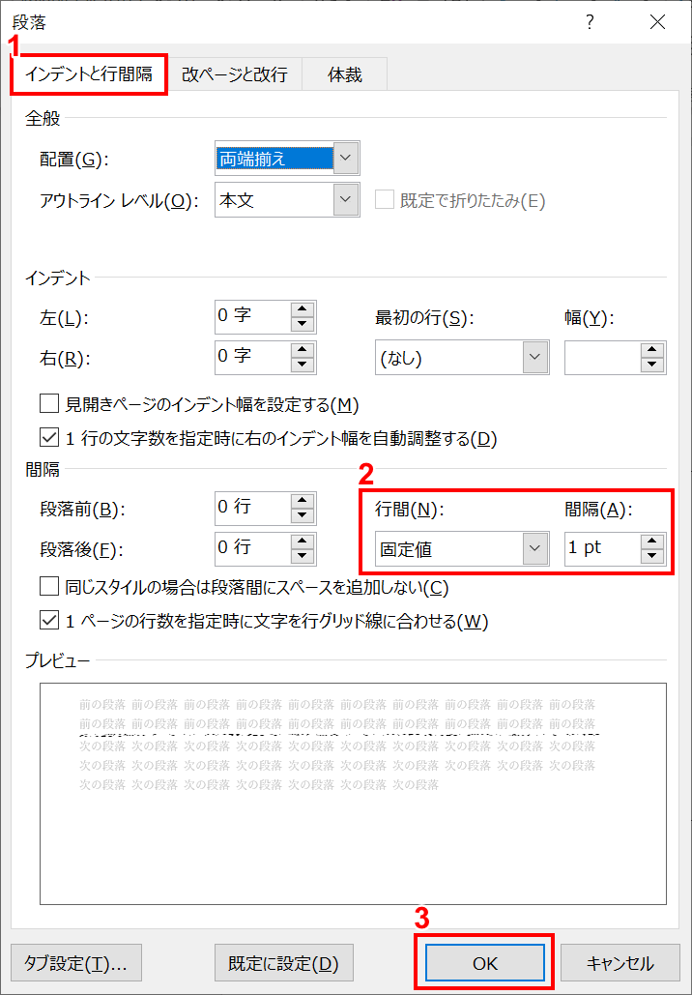Increase the 右 indent value with up arrow
692x995 pixels.
coord(303,350)
